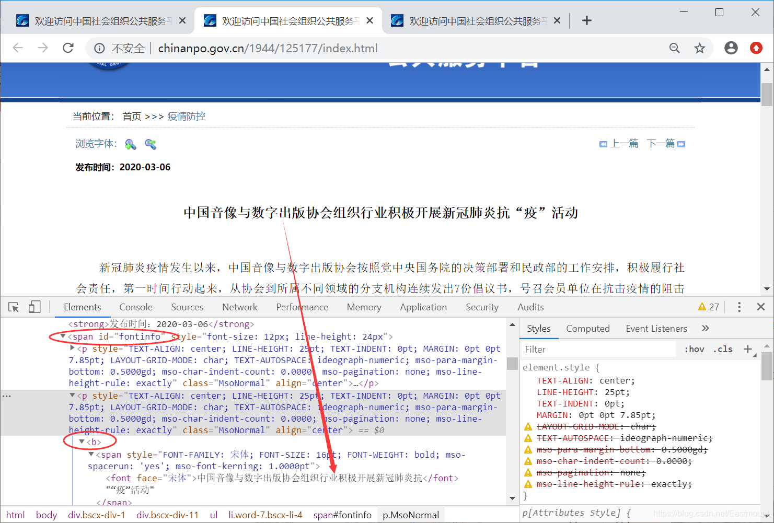
Task: Click the Elements panel scrollbar thumb
Action: click(x=512, y=364)
